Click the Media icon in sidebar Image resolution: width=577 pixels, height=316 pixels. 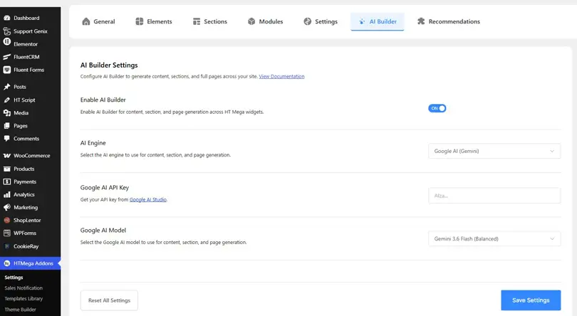pyautogui.click(x=6, y=113)
